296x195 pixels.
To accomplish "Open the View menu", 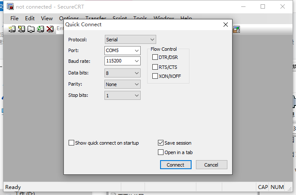I will coord(47,19).
